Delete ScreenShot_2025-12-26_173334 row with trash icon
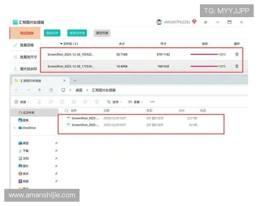This screenshot has width=258, height=206. coord(237,66)
